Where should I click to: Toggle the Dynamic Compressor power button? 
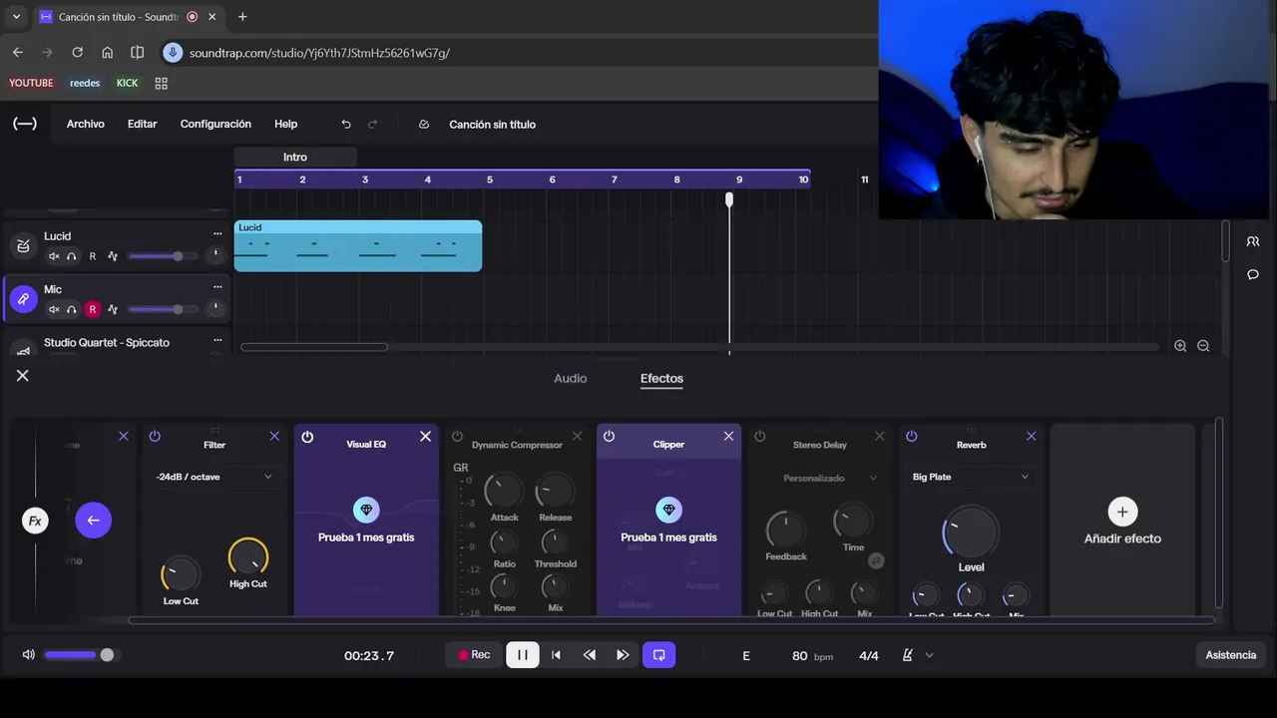click(x=457, y=436)
